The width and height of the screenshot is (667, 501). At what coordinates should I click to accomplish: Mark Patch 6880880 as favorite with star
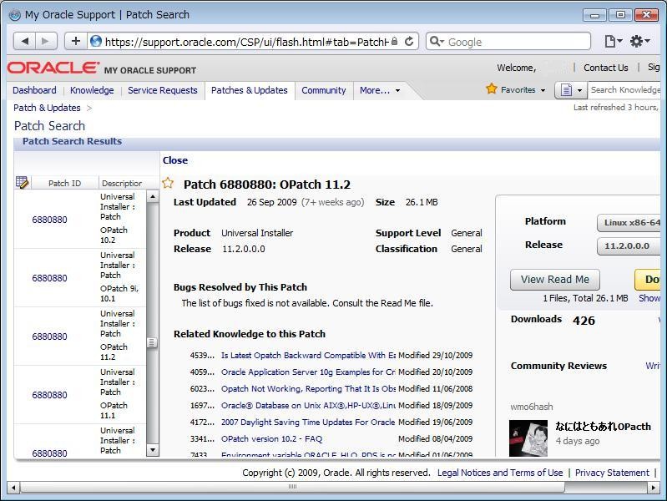tap(168, 183)
